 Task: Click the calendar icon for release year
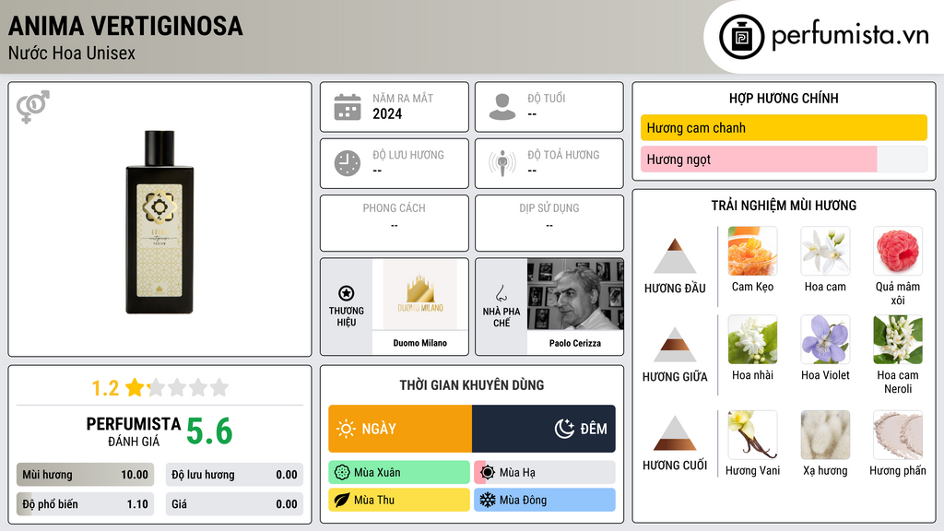point(348,107)
